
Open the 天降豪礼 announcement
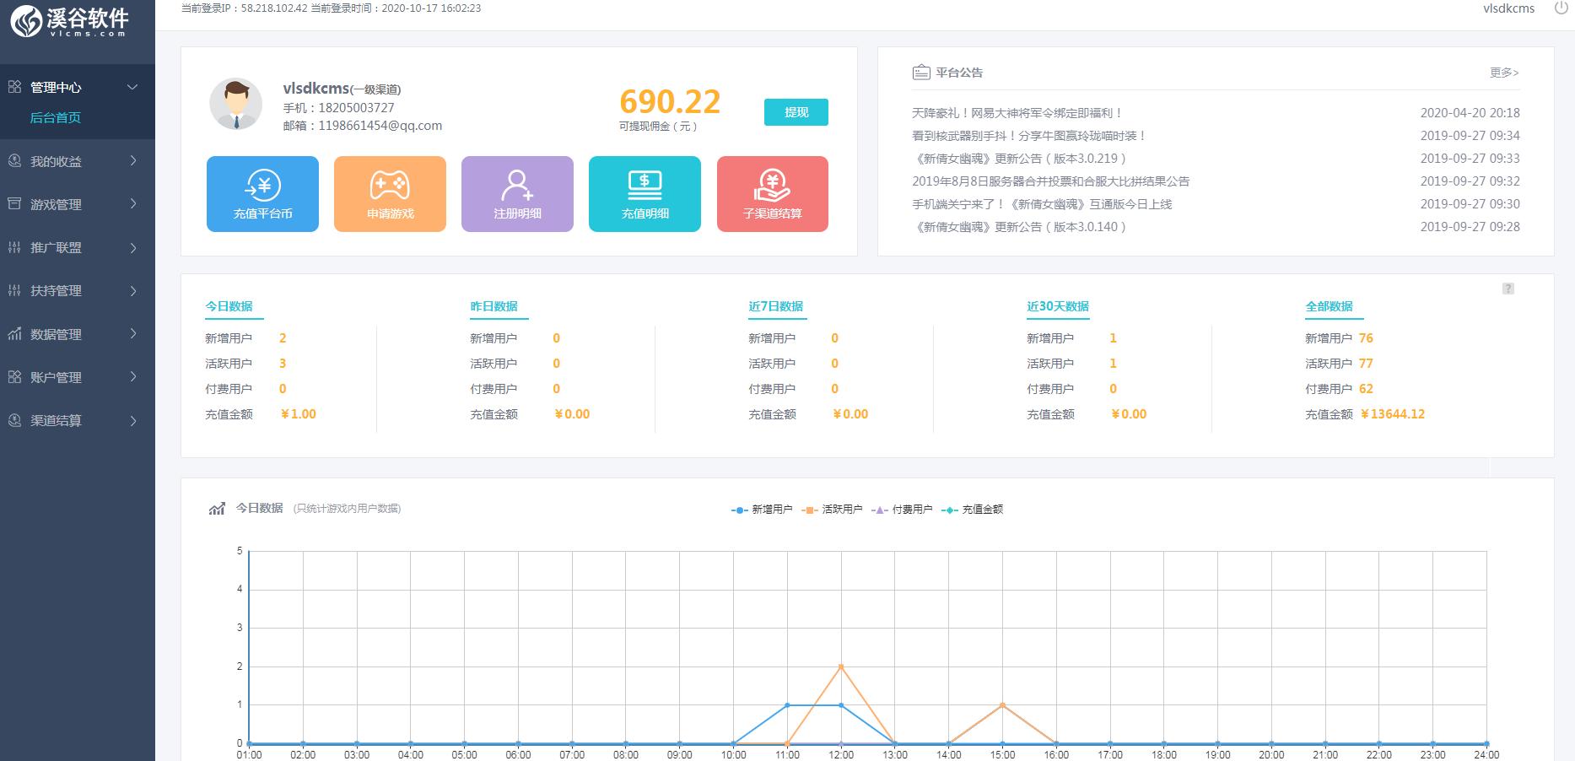tap(1017, 113)
